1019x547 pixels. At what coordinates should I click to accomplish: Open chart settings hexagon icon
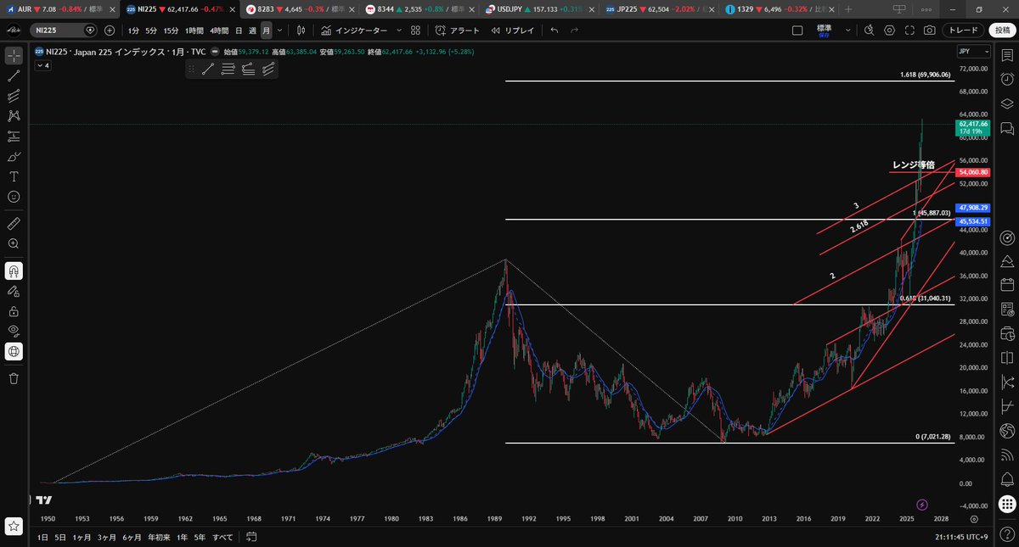click(x=889, y=30)
